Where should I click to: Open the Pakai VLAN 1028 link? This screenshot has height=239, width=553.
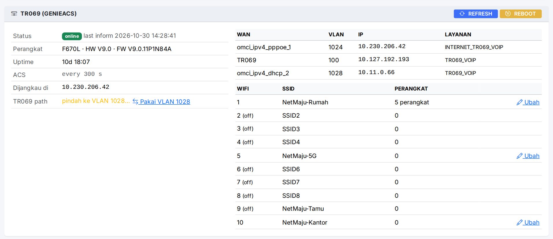tap(165, 102)
